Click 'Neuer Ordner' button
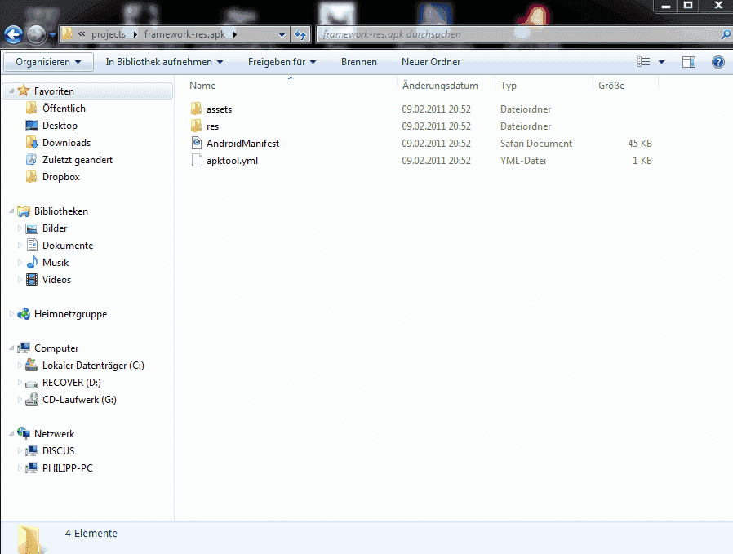733x554 pixels. pyautogui.click(x=431, y=62)
